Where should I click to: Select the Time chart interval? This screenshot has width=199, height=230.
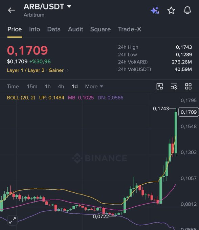(13, 87)
